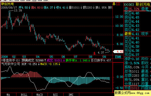Viewport: 151px width, 96px height.
Task: Click the candlestick chart toolbar button
Action: coord(34,0)
